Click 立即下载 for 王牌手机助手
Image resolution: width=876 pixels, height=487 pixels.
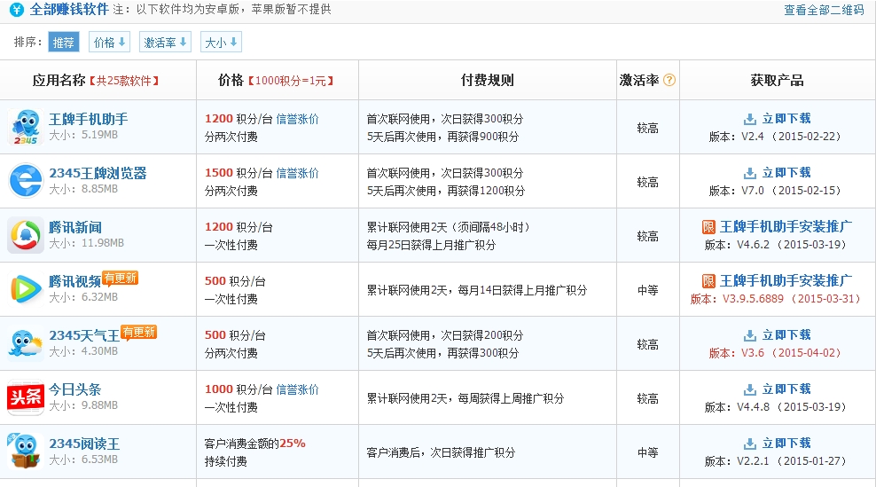[x=786, y=119]
